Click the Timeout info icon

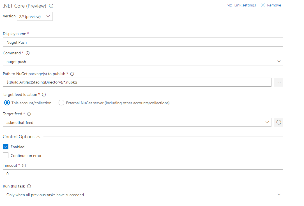24,166
